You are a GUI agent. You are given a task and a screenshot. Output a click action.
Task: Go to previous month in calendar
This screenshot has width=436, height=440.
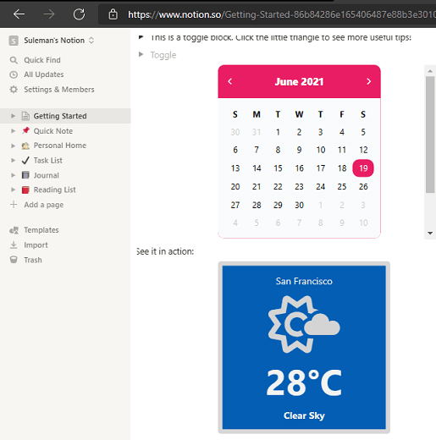[230, 81]
